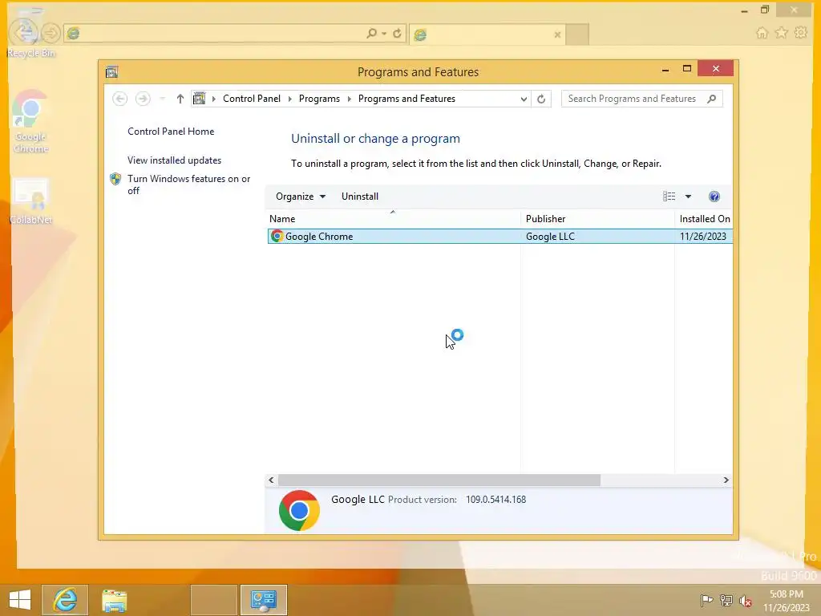The height and width of the screenshot is (616, 821).
Task: Open Internet Explorer favorites star
Action: click(x=781, y=33)
